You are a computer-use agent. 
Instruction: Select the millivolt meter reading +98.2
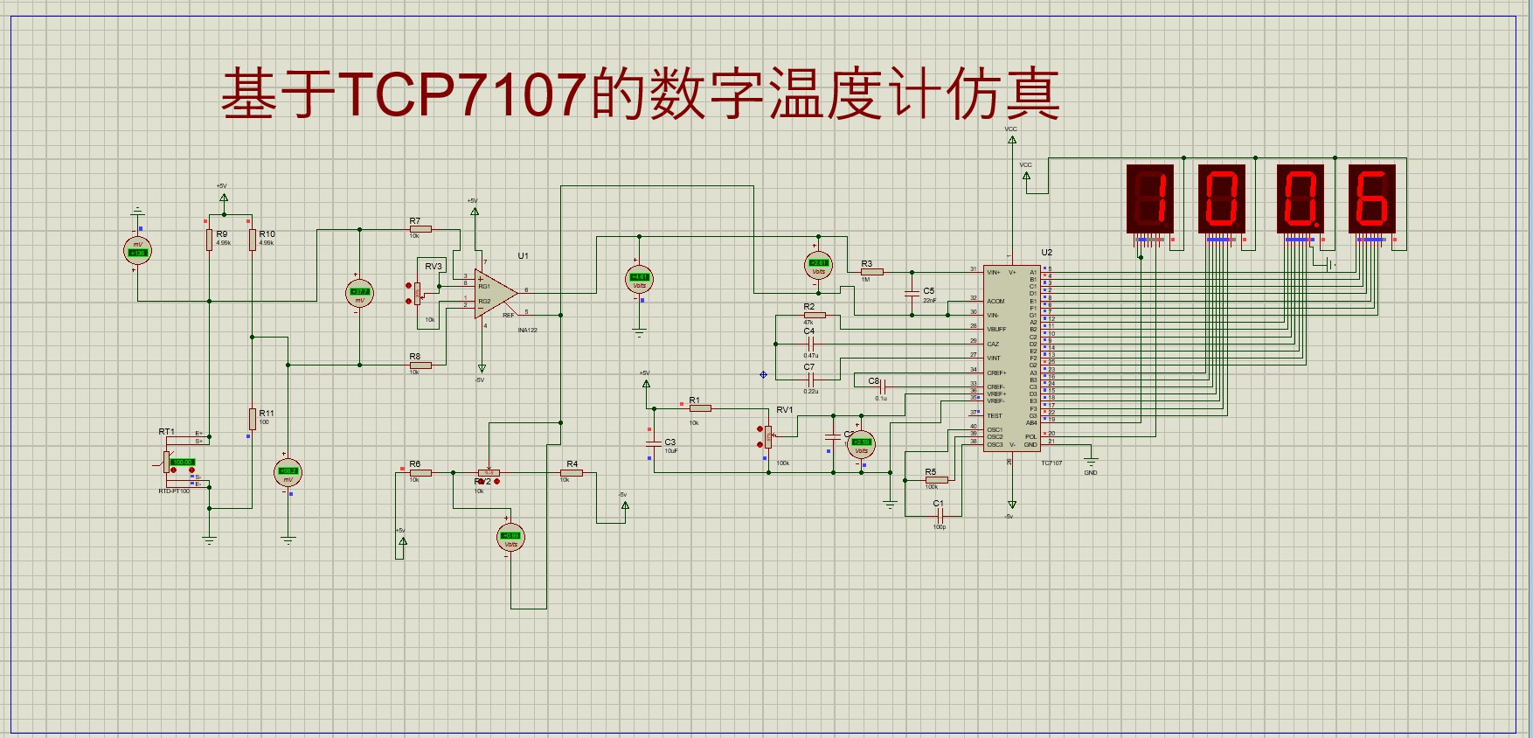pos(288,472)
